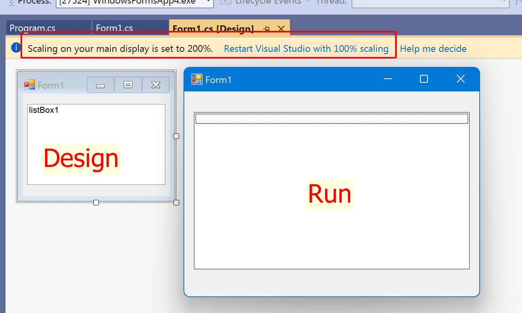Click the minimize glyph on the designer Form1

[x=100, y=84]
